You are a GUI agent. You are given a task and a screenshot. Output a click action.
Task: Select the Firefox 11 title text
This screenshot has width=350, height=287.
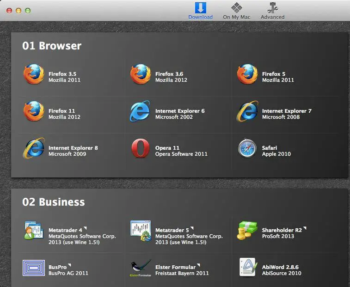coord(61,111)
